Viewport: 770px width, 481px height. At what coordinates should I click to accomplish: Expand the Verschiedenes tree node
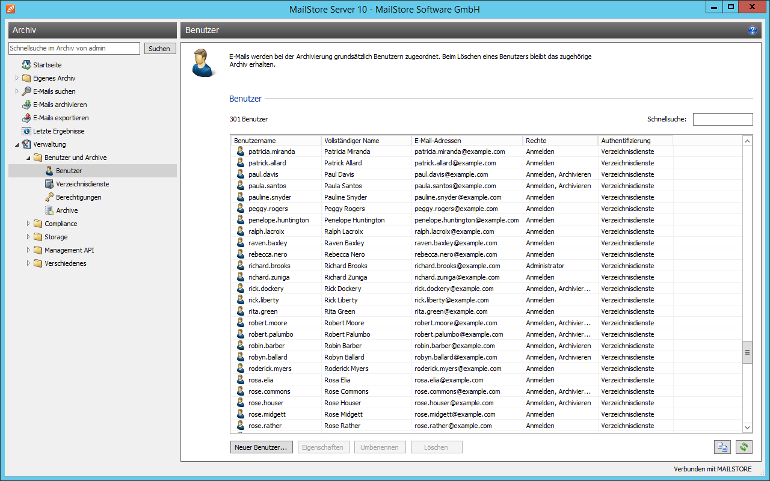pyautogui.click(x=28, y=263)
